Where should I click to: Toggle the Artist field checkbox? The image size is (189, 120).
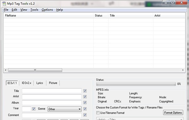(85, 97)
